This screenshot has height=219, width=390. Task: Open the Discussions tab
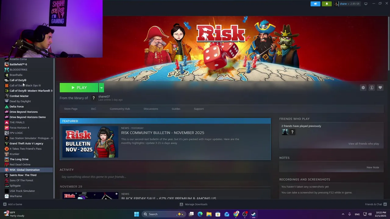tap(151, 109)
